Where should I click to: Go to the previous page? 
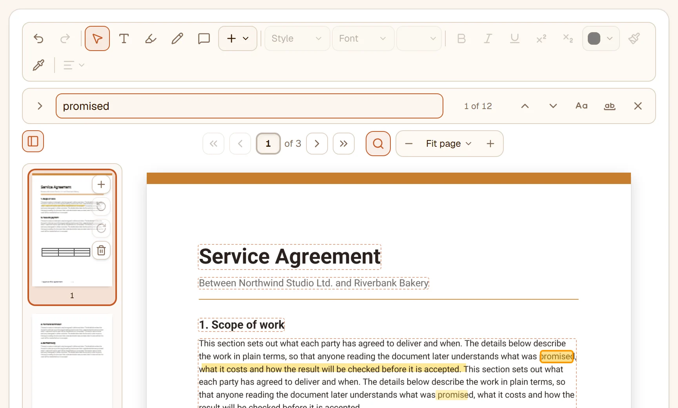tap(240, 144)
